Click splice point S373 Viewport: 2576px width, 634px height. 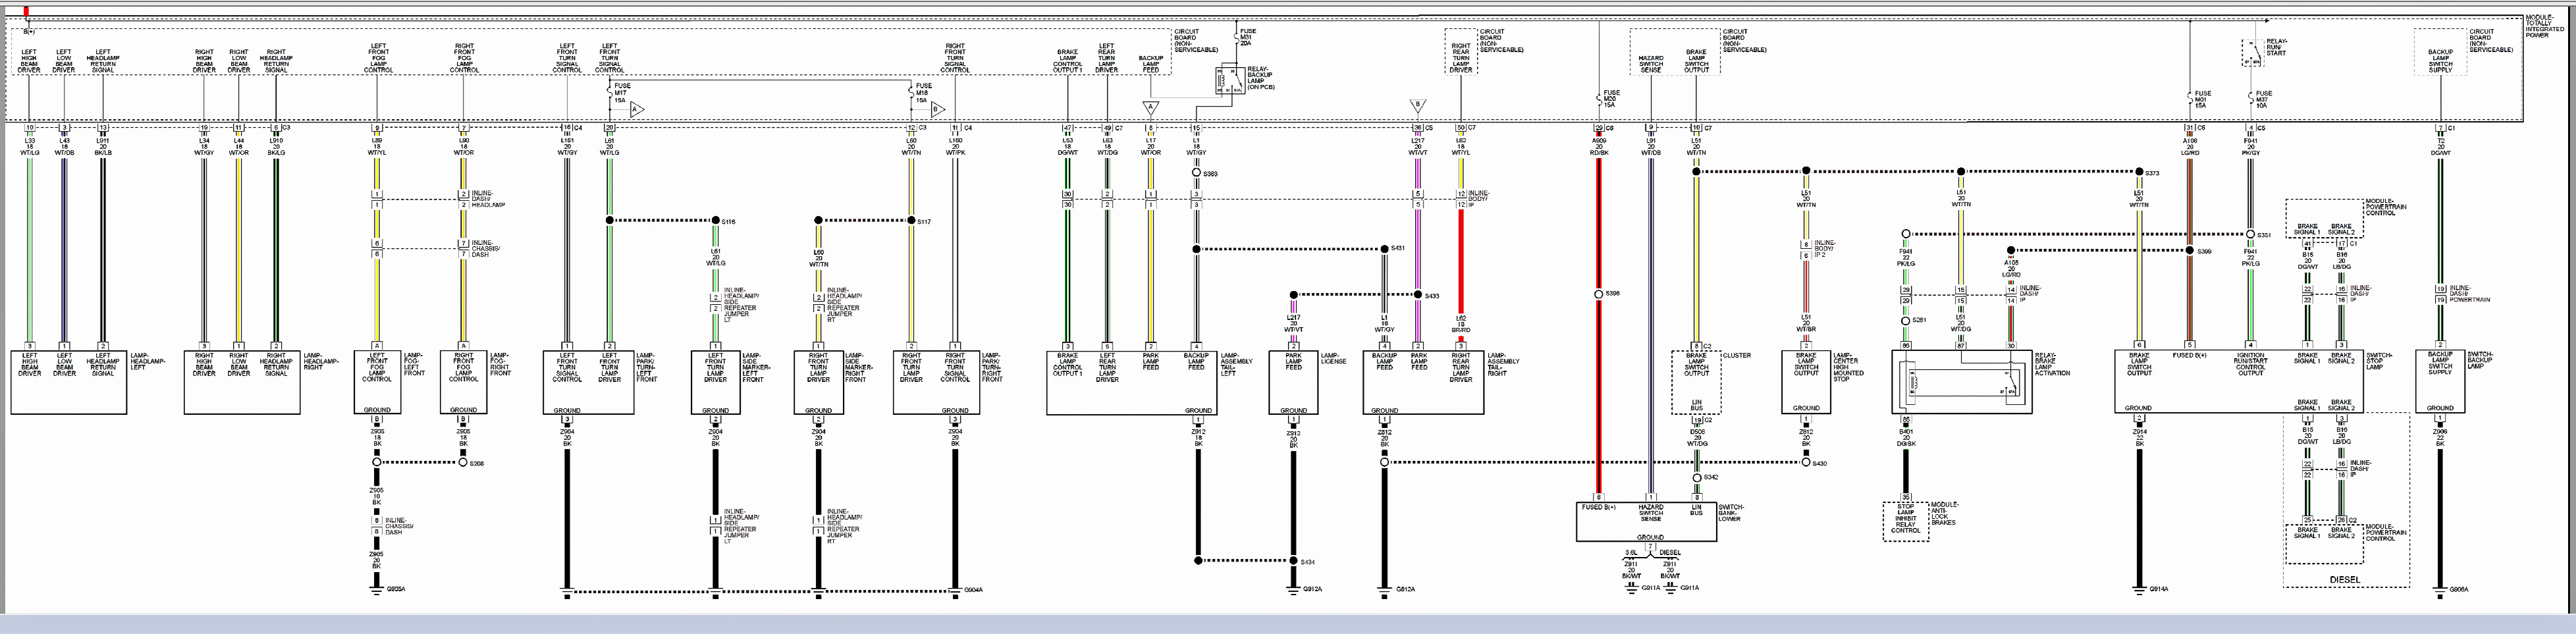point(2139,172)
